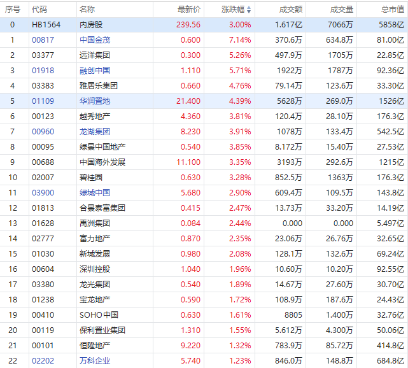
Task: Click the 名称 column header
Action: coord(87,10)
